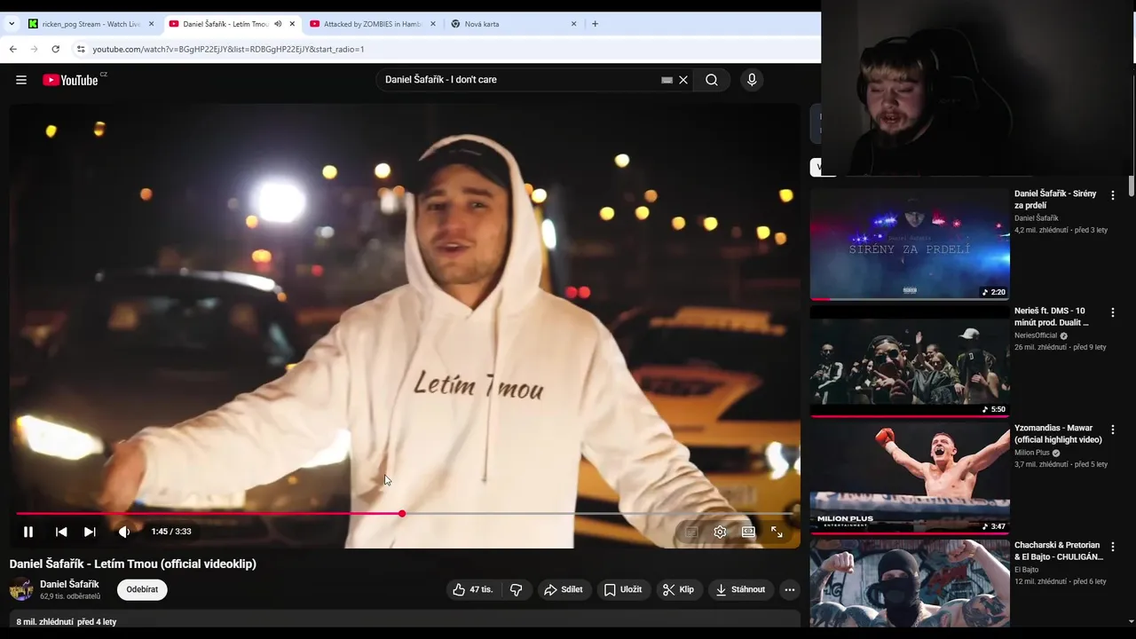Viewport: 1136px width, 639px height.
Task: Open YouTube hamburger guide menu
Action: (x=21, y=80)
